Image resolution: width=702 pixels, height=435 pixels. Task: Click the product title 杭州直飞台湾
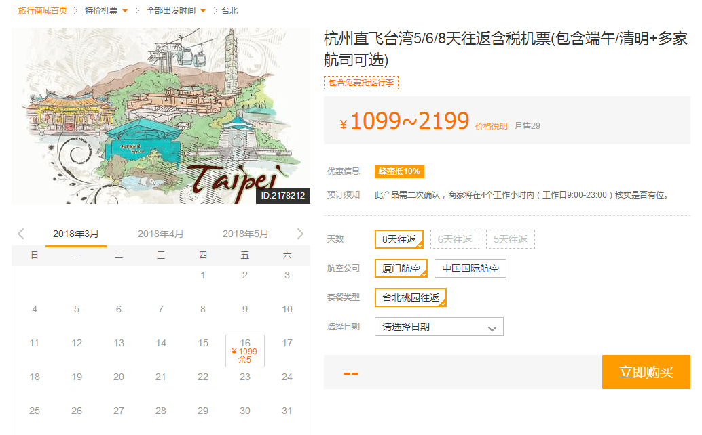(506, 49)
